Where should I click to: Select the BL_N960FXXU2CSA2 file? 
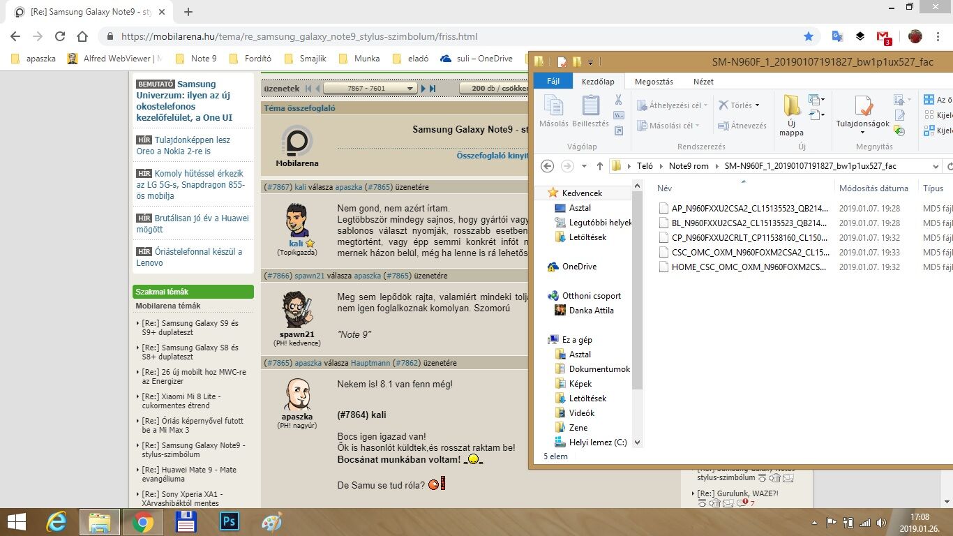744,223
